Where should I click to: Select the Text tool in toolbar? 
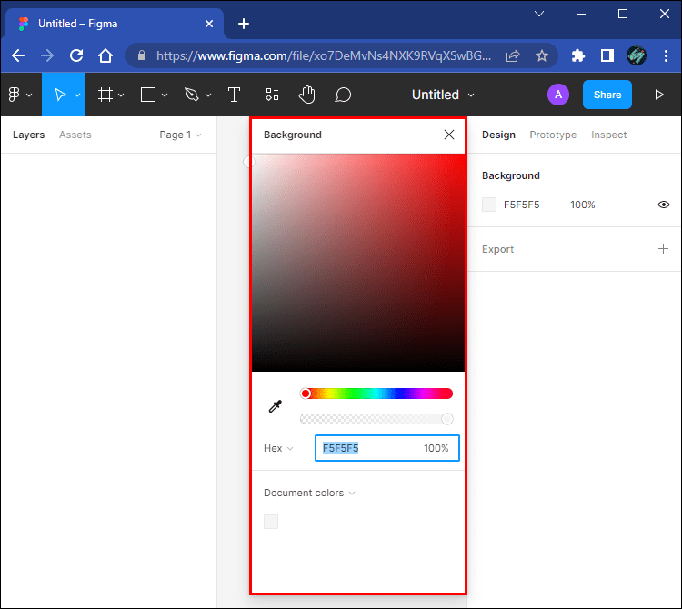(234, 95)
